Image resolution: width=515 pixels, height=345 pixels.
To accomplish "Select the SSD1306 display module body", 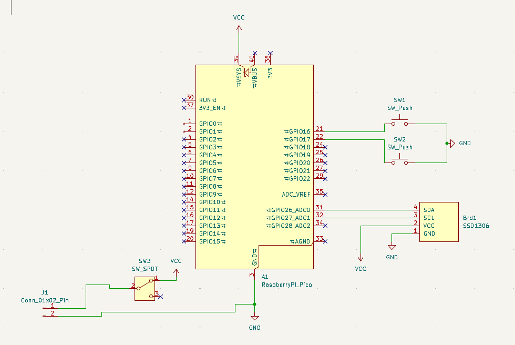I will point(439,222).
